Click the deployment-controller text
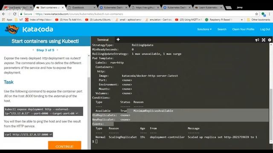 tap(167, 137)
